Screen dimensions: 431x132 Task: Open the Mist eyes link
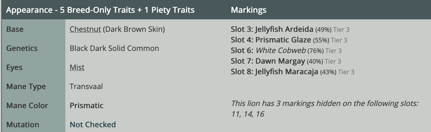click(x=77, y=67)
